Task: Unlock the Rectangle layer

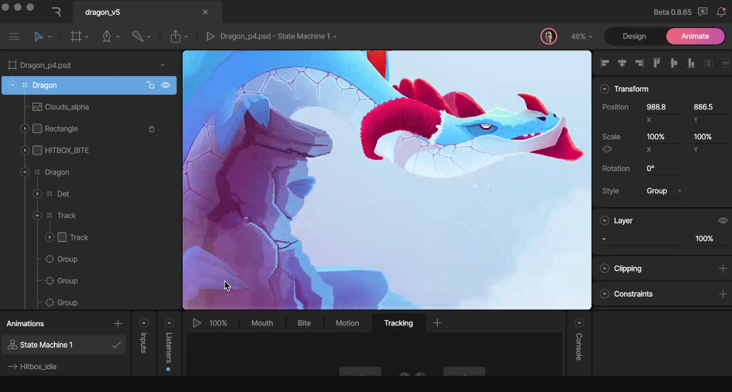Action: [152, 129]
